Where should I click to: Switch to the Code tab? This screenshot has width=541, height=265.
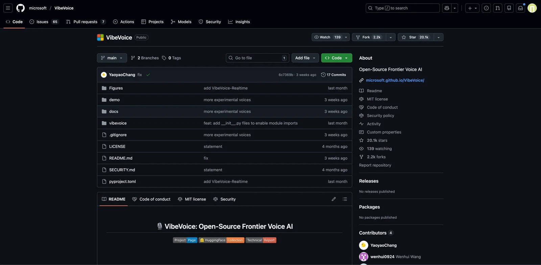(x=14, y=22)
